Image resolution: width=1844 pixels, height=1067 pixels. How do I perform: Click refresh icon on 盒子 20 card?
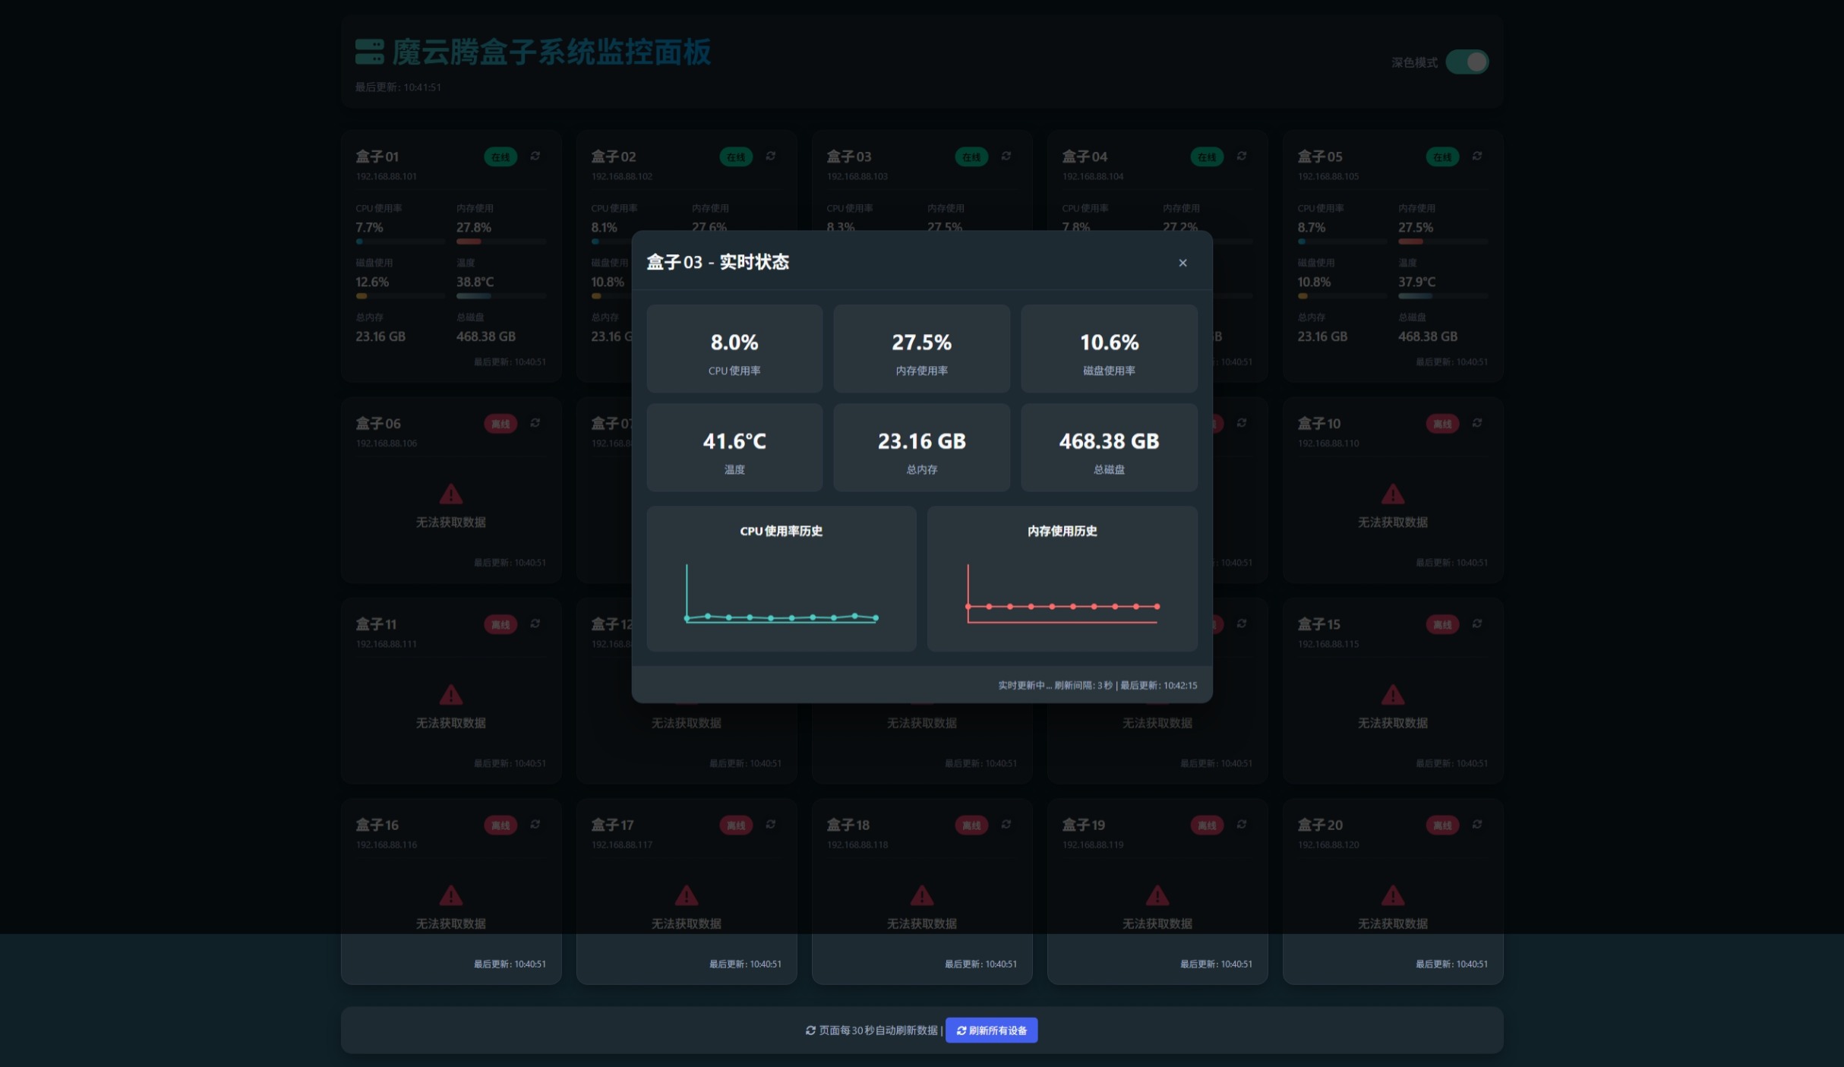pos(1477,824)
